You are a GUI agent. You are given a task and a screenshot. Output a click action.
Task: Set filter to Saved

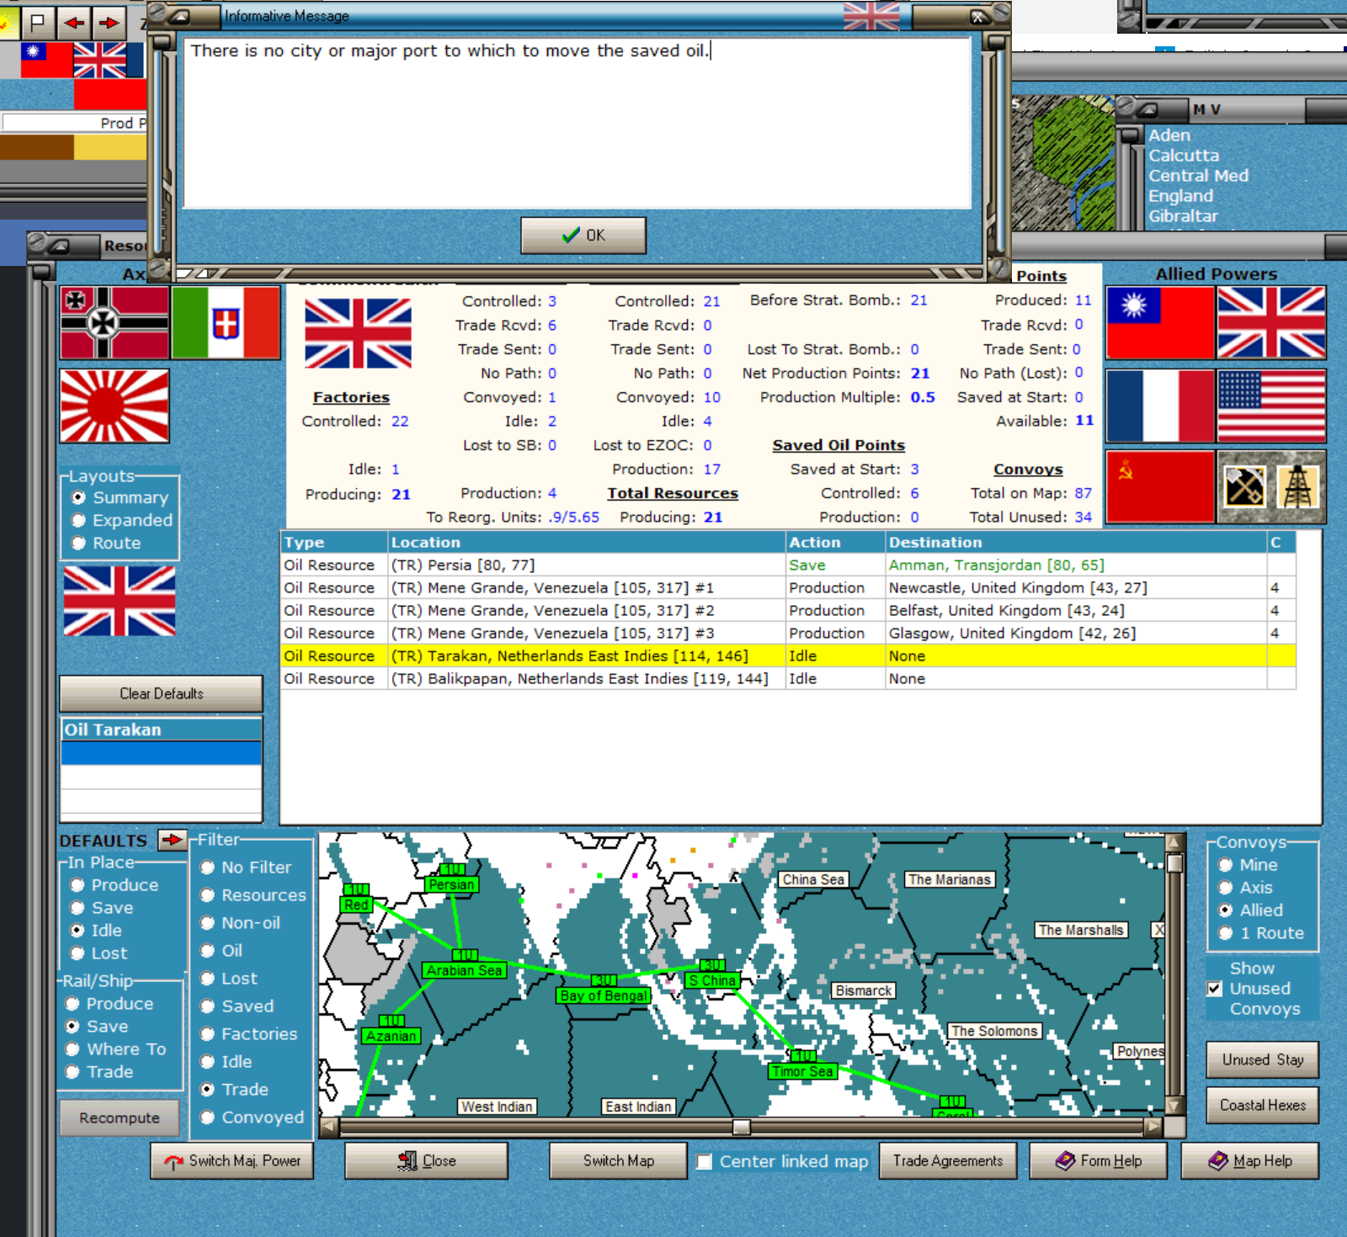tap(237, 1006)
